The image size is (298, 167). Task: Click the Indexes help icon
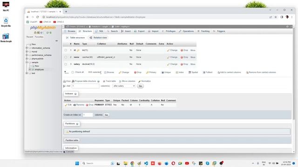point(75,94)
